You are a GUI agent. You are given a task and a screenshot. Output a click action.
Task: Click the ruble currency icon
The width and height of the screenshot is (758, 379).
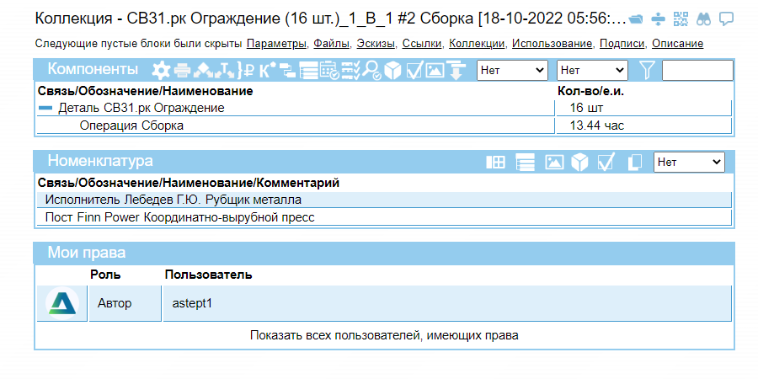pyautogui.click(x=249, y=71)
